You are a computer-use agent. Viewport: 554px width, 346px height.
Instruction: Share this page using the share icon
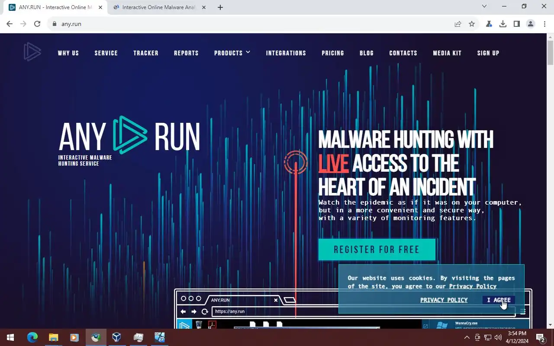click(x=458, y=24)
